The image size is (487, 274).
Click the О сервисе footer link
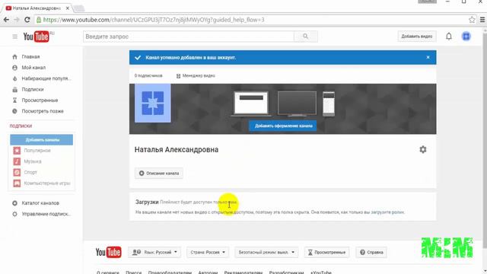tap(108, 272)
